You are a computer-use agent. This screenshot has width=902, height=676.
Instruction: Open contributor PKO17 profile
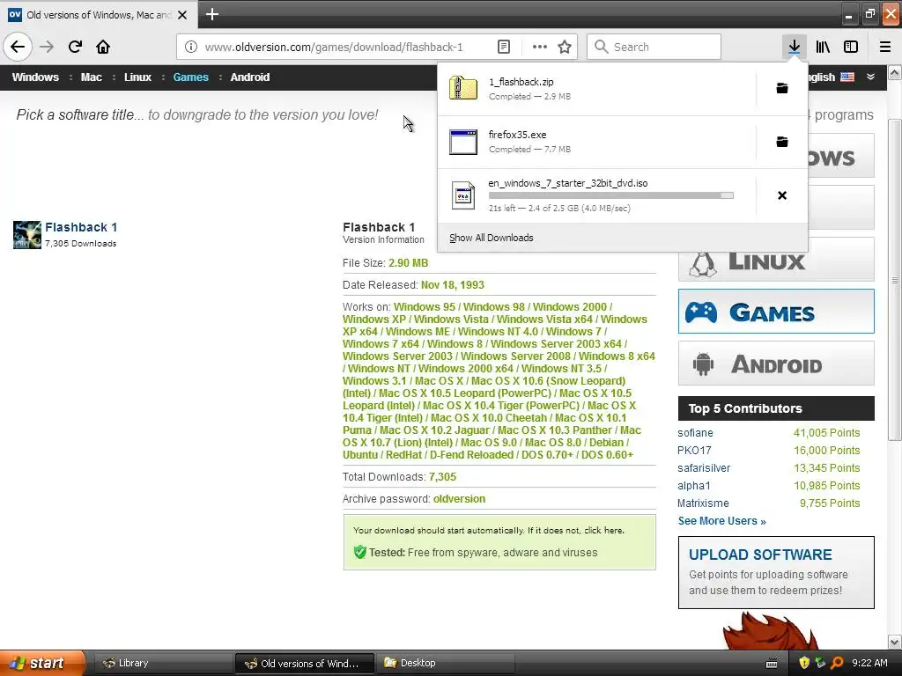(694, 450)
